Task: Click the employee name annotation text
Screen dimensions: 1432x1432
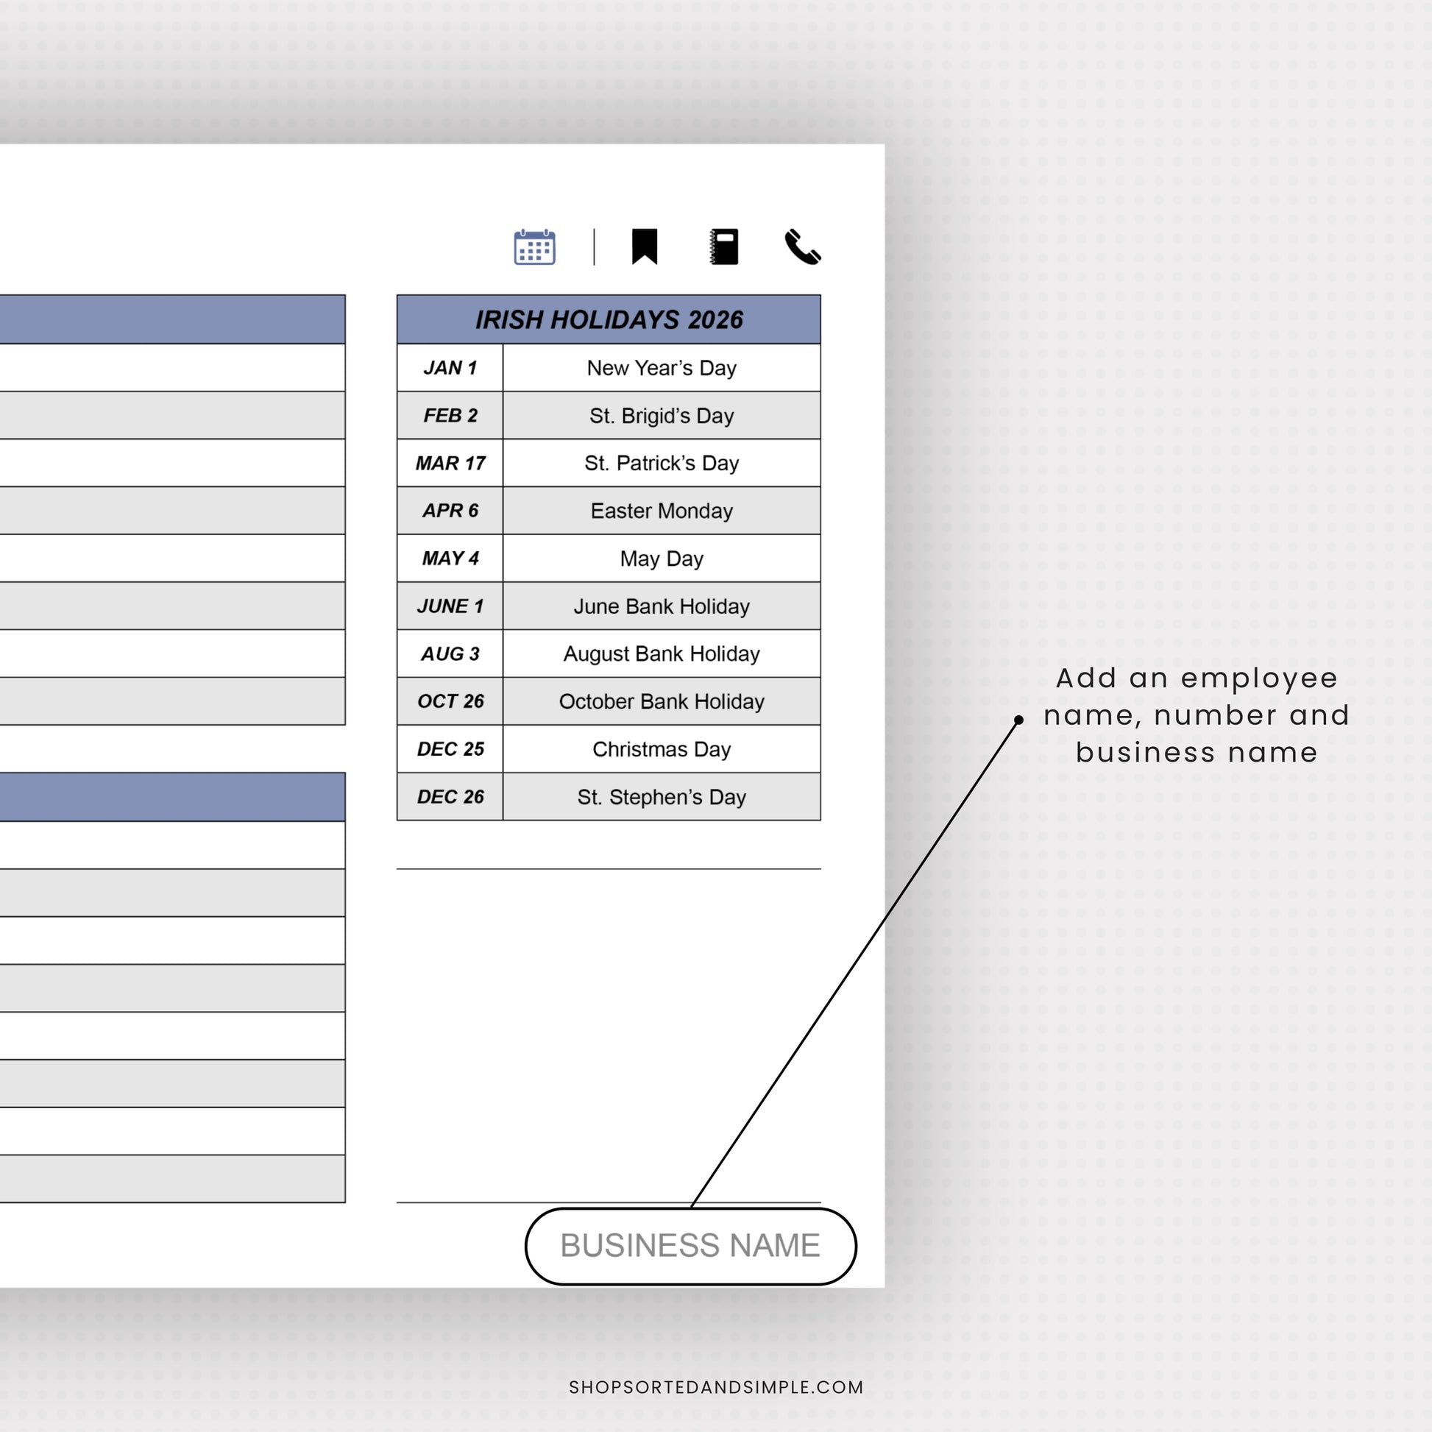Action: pyautogui.click(x=1197, y=715)
